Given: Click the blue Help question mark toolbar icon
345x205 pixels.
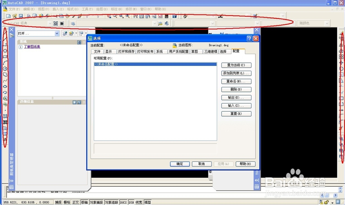Looking at the screenshot, I should click(x=174, y=16).
